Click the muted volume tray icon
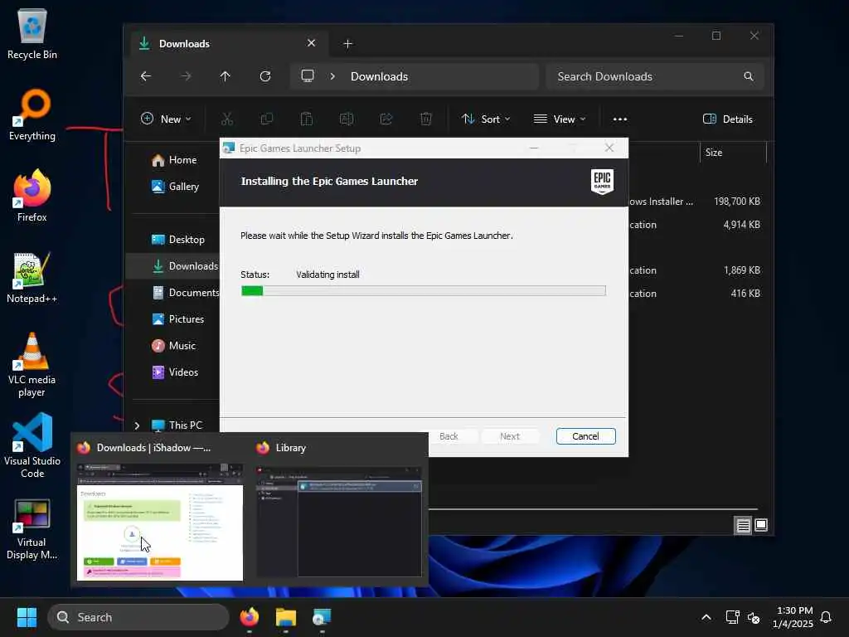Viewport: 849px width, 637px height. tap(754, 617)
